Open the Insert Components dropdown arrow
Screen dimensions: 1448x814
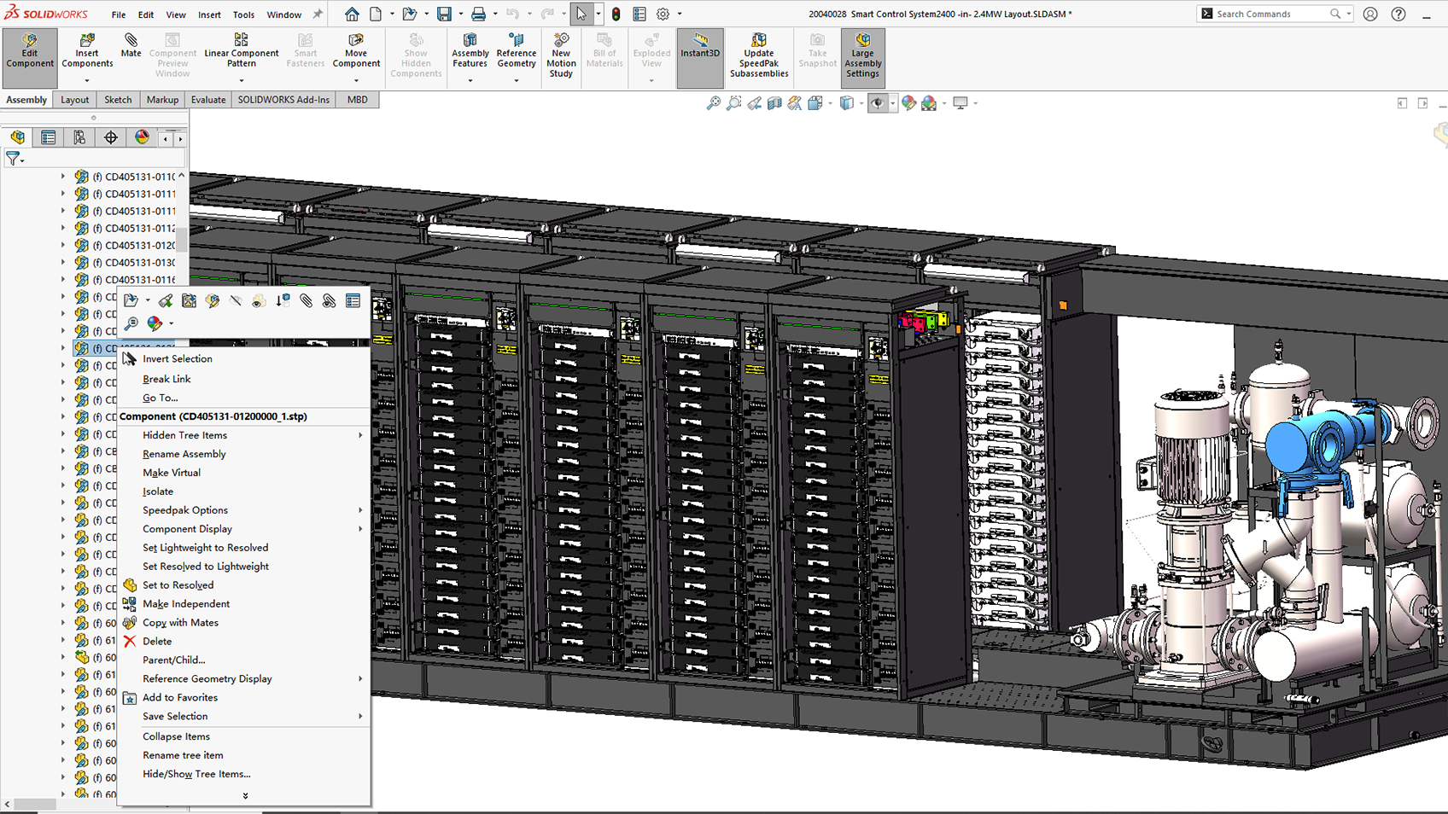tap(87, 81)
